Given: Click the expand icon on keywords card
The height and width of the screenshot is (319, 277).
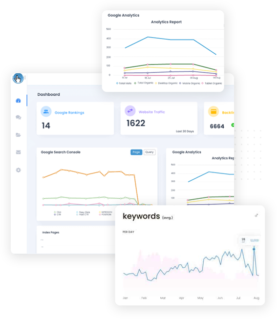Looking at the screenshot, I should point(256,215).
